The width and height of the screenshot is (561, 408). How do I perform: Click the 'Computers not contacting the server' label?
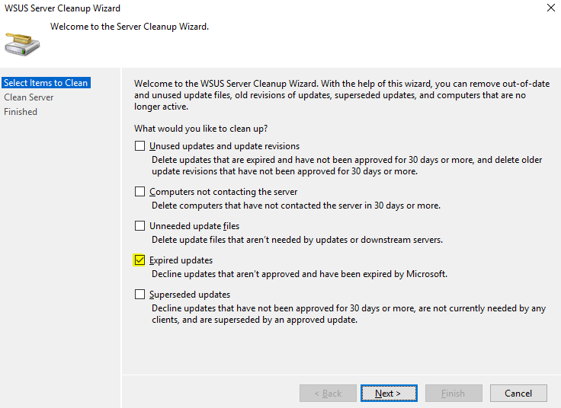pyautogui.click(x=223, y=192)
